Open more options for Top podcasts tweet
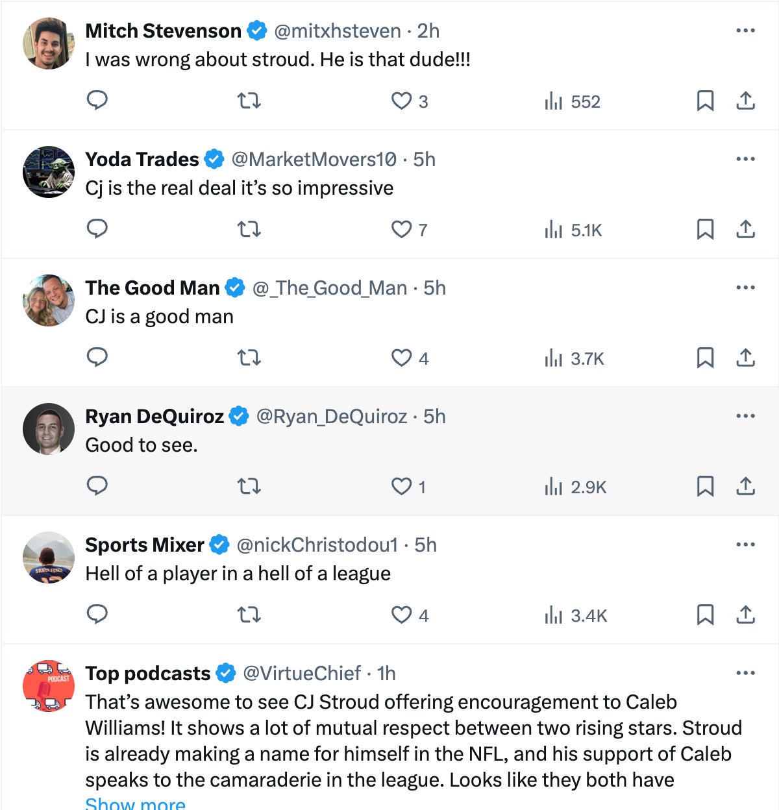Viewport: 779px width, 810px height. pyautogui.click(x=745, y=673)
